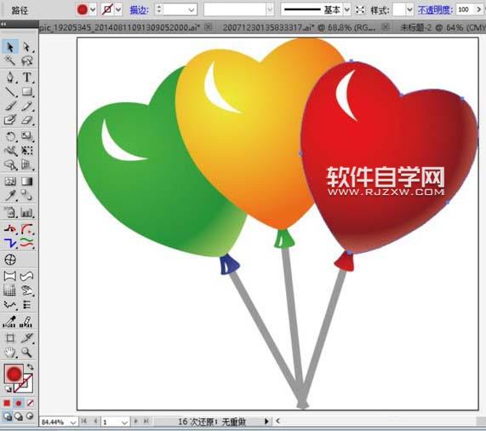
Task: Select the Pencil tool
Action: (27, 106)
